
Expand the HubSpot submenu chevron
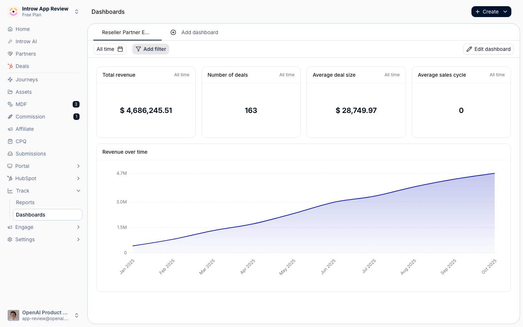[78, 178]
